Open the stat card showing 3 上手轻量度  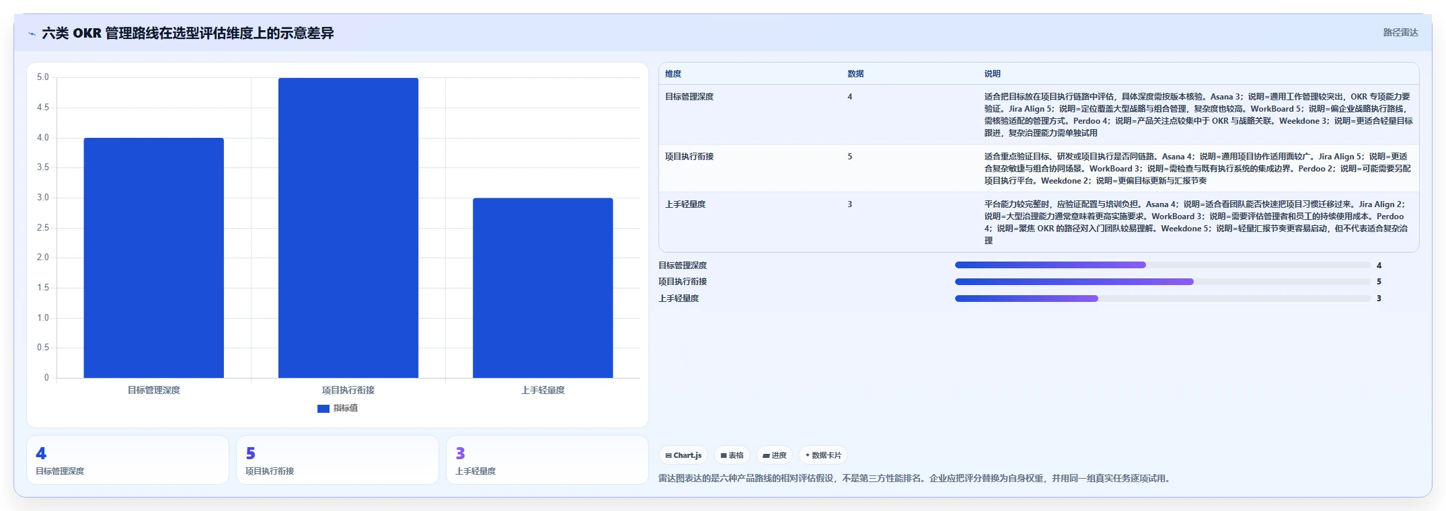[547, 460]
